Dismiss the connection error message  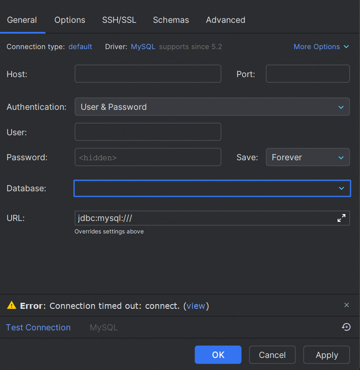(347, 305)
